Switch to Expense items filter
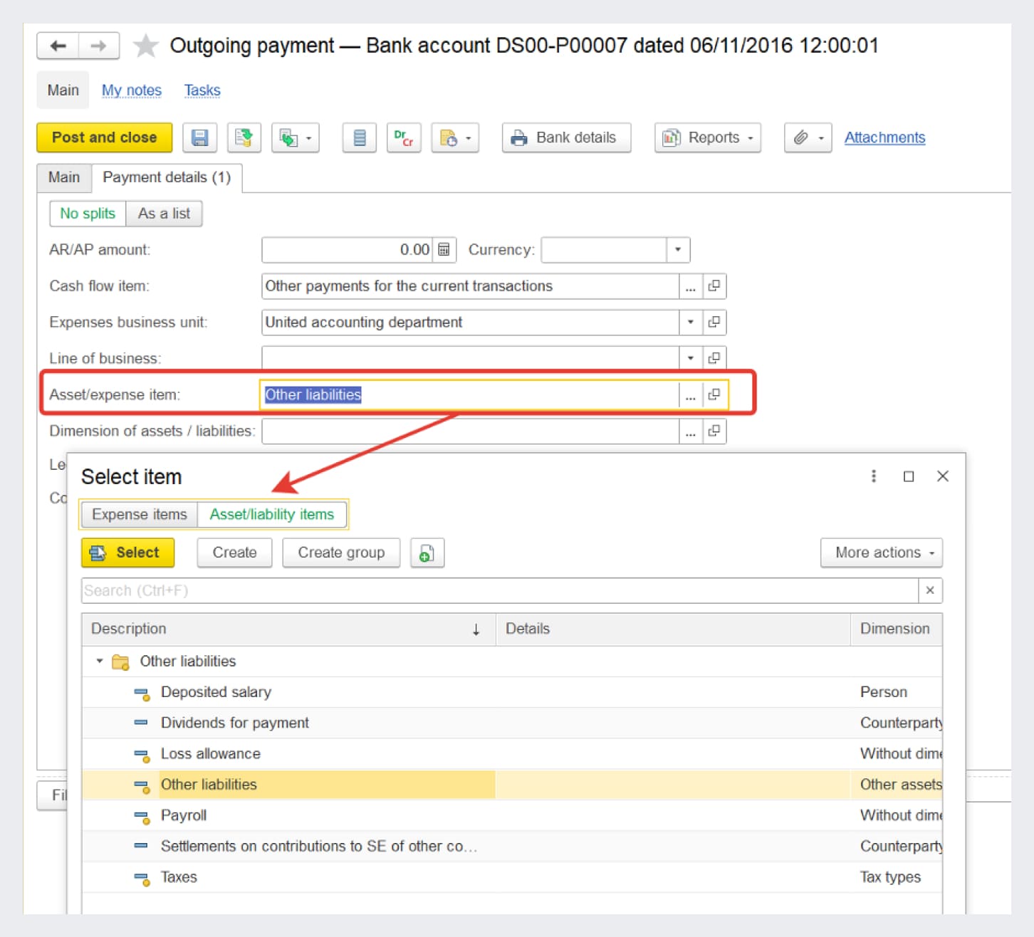The width and height of the screenshot is (1034, 937). (x=140, y=515)
